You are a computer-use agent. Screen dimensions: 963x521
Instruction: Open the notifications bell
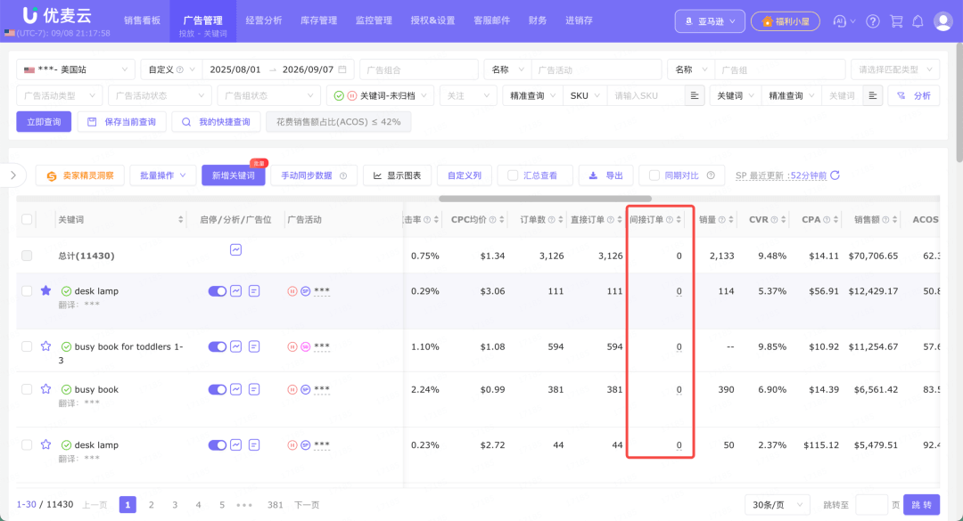pyautogui.click(x=918, y=21)
